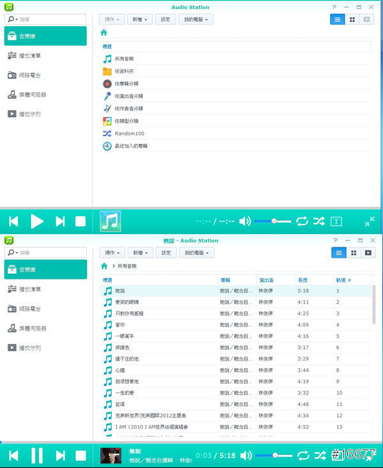This screenshot has width=383, height=468.
Task: Pause the currently playing song
Action: (37, 455)
